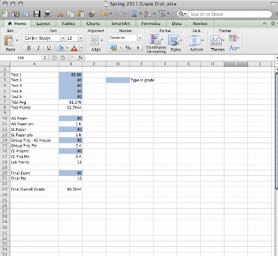This screenshot has width=278, height=256.
Task: Select the blue cell next to 'Type in grade'
Action: (118, 80)
